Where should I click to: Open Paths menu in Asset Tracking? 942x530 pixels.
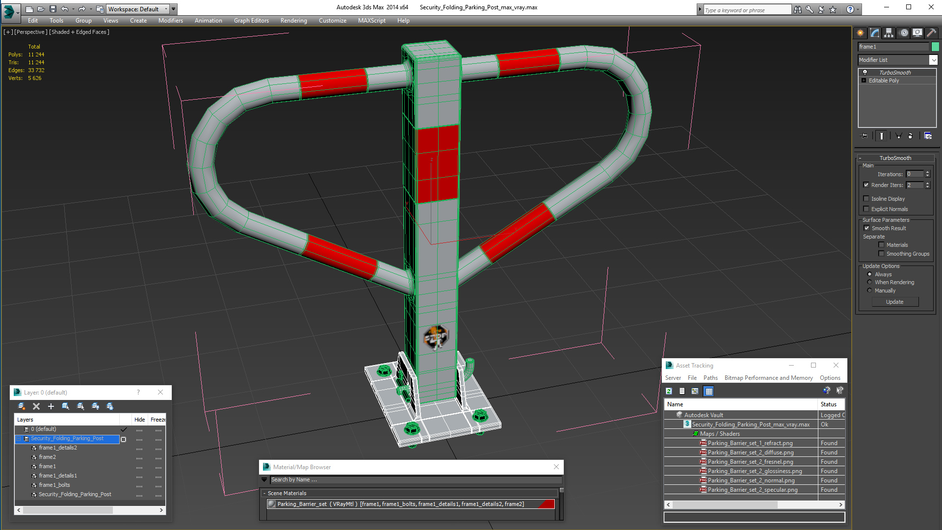point(710,378)
